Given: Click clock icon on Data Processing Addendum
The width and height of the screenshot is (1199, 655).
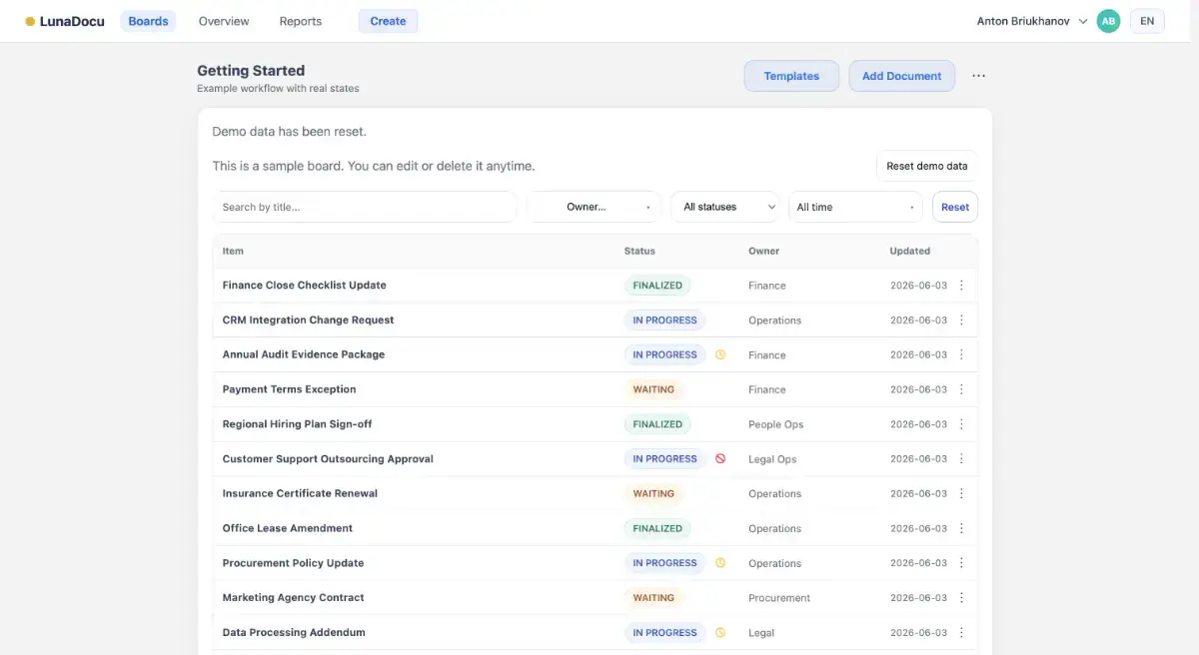Looking at the screenshot, I should [720, 633].
